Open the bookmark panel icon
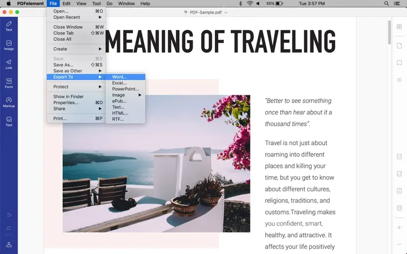Viewport: 407px width, 254px height. (x=399, y=62)
